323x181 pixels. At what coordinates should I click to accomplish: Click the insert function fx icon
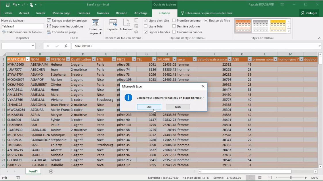coord(66,46)
